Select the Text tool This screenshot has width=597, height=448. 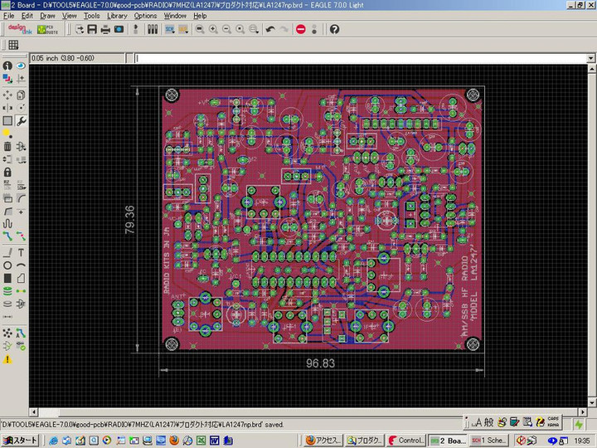point(21,252)
